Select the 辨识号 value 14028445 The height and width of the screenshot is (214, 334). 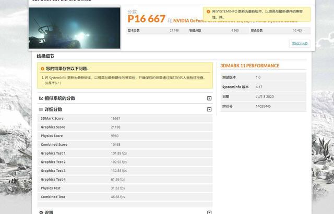pyautogui.click(x=263, y=106)
